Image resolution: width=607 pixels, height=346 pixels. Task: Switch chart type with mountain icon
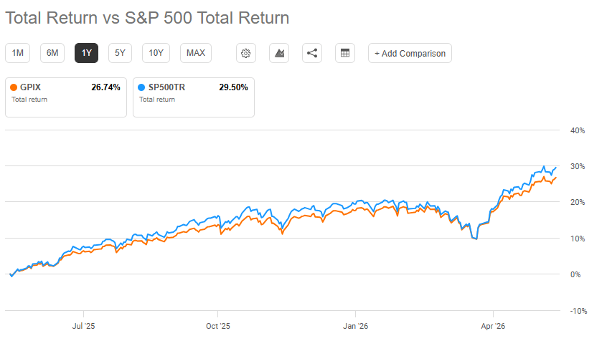click(279, 53)
